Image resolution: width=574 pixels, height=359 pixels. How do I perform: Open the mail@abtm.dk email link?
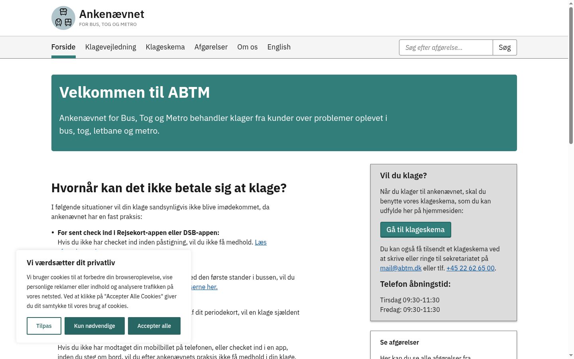(401, 268)
